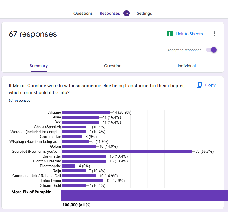228x212 pixels.
Task: Click the Alraune bar in the chart
Action: point(86,112)
